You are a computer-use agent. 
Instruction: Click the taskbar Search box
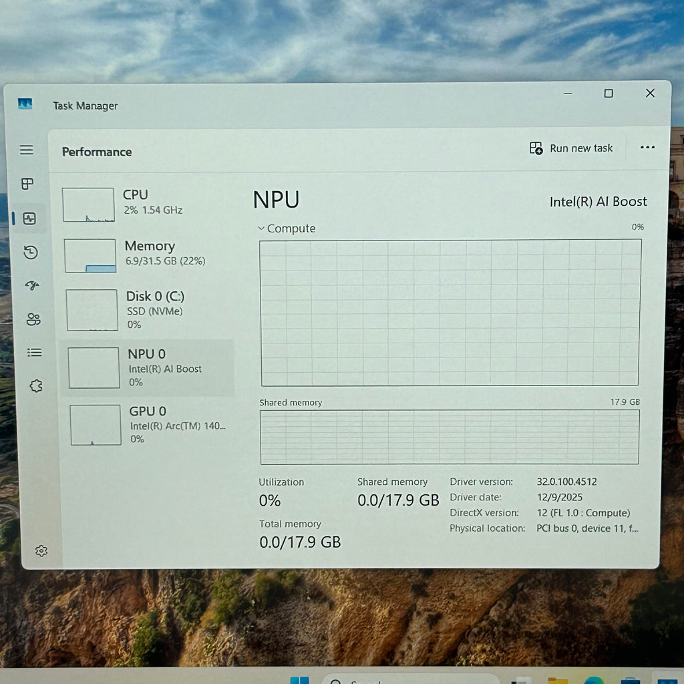(410, 679)
